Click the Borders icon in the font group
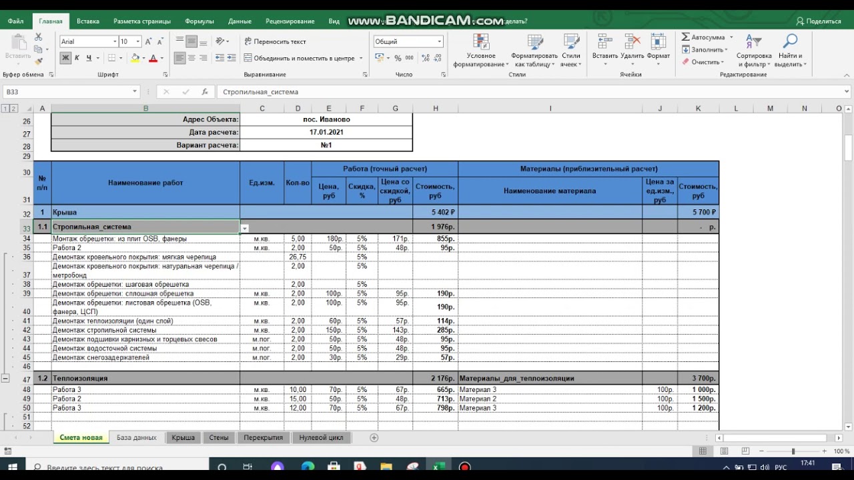Screen dimensions: 854x480 [x=111, y=58]
